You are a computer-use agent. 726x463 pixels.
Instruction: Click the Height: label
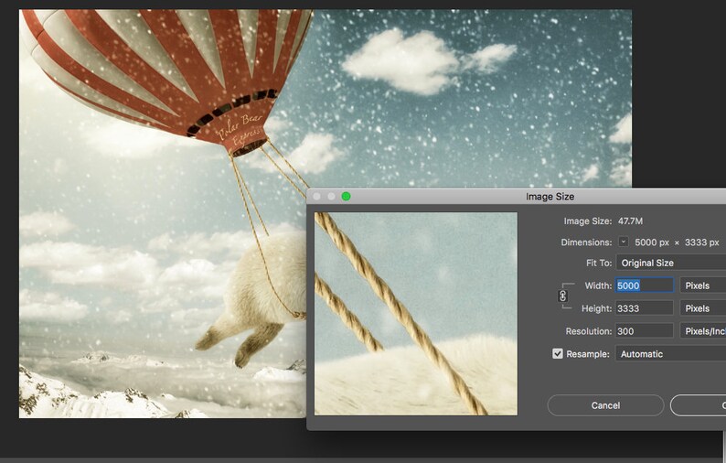597,308
